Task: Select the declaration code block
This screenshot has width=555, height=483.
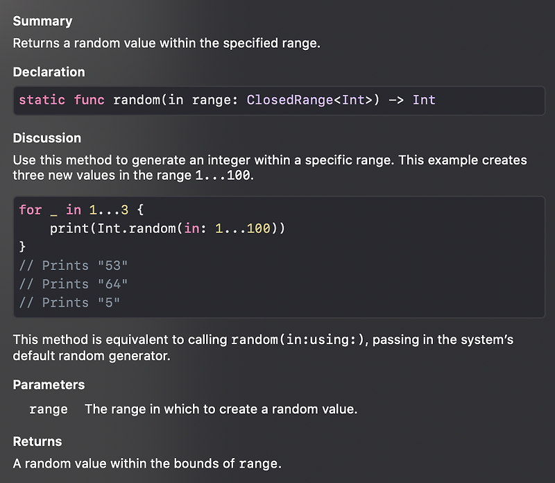Action: [x=277, y=100]
